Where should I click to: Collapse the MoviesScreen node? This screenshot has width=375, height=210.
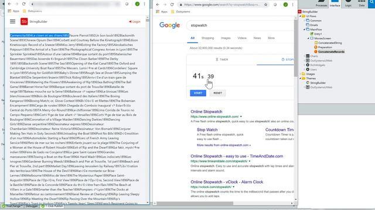pos(308,38)
